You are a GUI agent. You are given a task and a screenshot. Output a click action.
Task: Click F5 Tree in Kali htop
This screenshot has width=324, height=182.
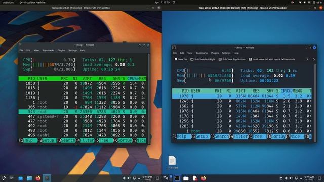coord(257,136)
